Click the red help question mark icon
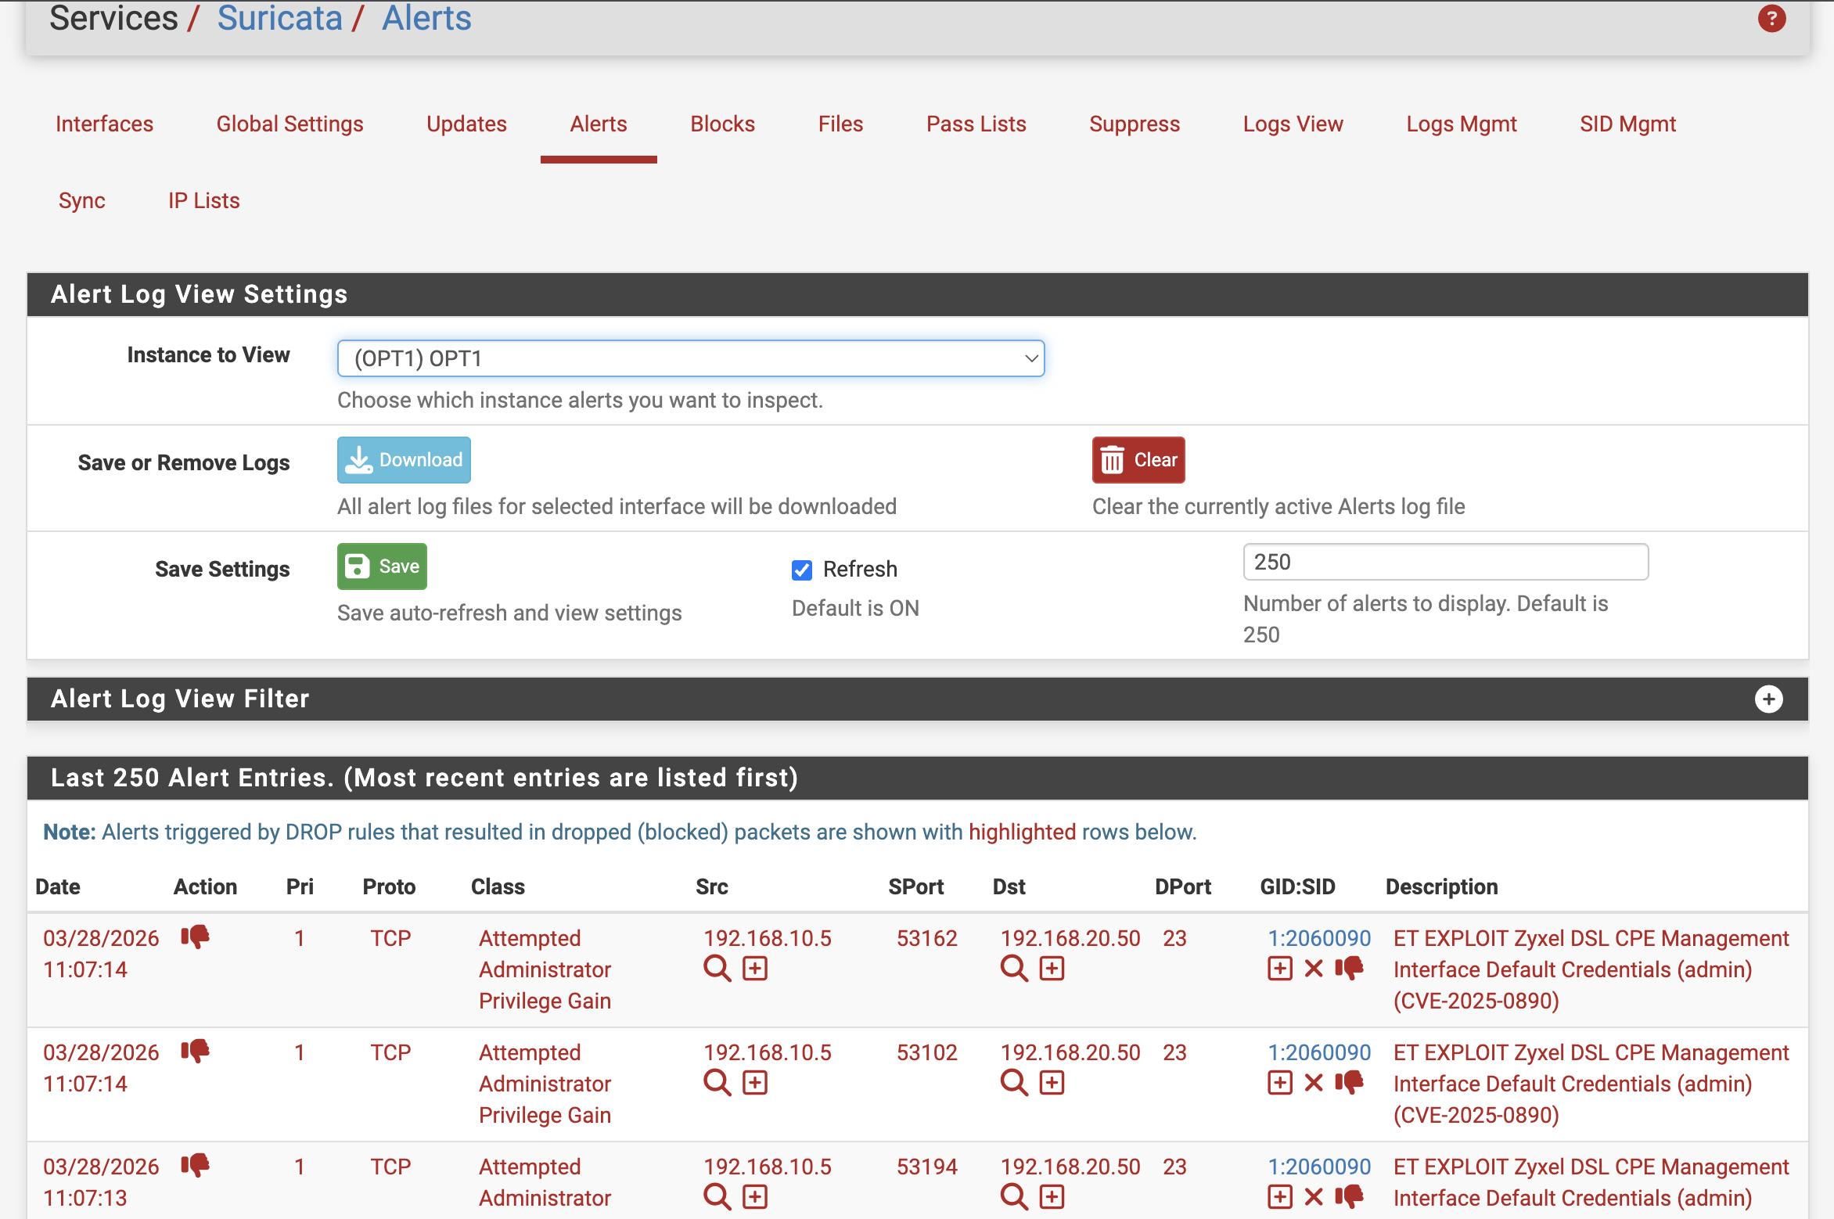Screen dimensions: 1834x1219 pos(1771,18)
